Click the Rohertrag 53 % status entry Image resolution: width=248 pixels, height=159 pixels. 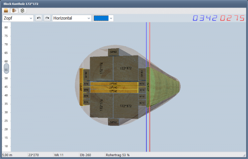click(x=118, y=155)
